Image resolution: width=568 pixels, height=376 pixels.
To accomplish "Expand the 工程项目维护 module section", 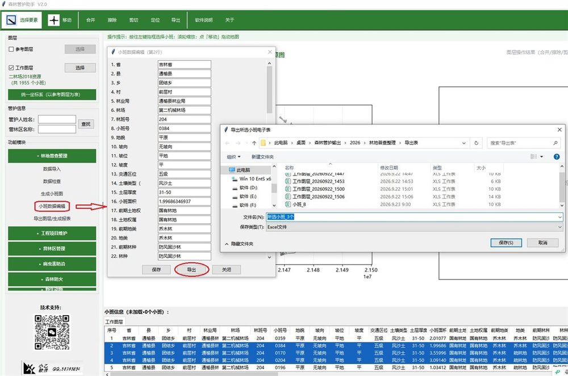I will click(52, 233).
